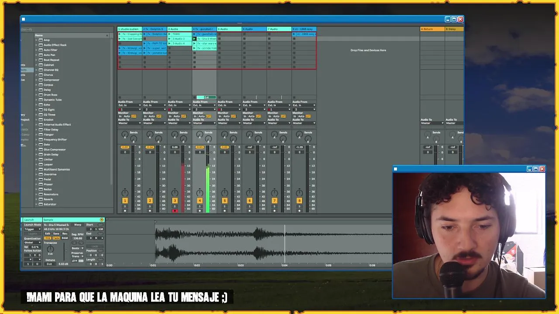Select the Sample tab in clip view
Image resolution: width=559 pixels, height=314 pixels.
74,220
